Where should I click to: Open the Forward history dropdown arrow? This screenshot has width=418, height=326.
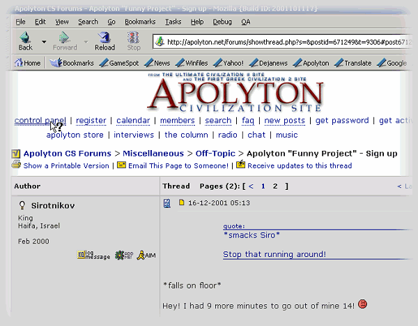[86, 42]
